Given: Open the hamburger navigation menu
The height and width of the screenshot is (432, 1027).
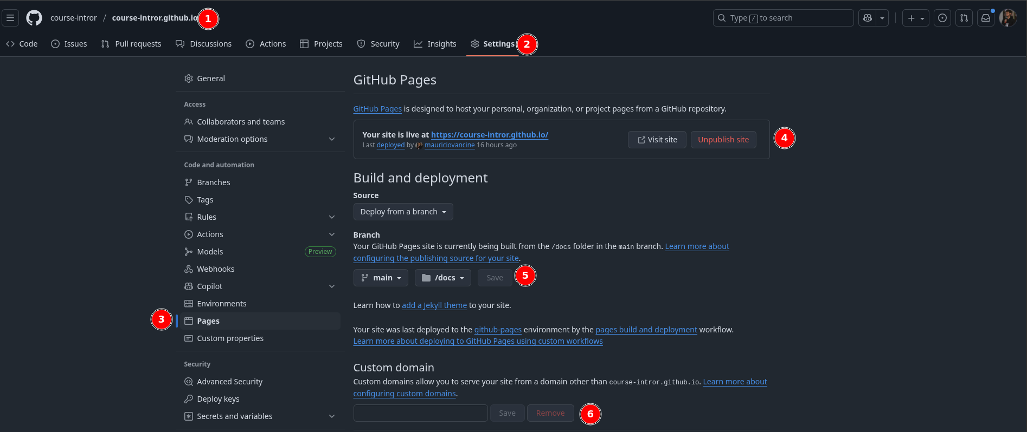Looking at the screenshot, I should 10,18.
